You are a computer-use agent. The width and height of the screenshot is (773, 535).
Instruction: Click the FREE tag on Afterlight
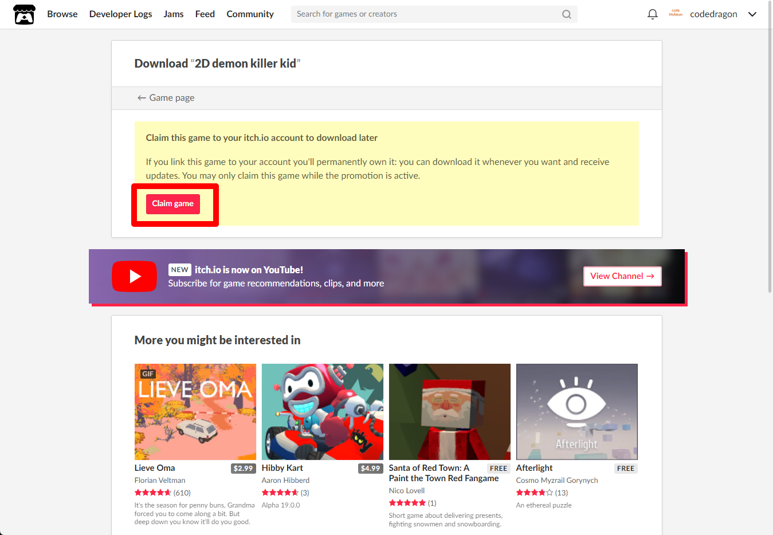pos(626,469)
